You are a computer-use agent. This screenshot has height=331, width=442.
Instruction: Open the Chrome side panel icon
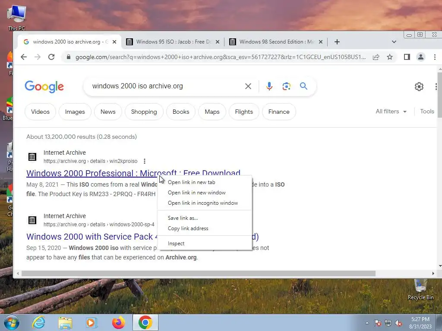click(x=407, y=57)
